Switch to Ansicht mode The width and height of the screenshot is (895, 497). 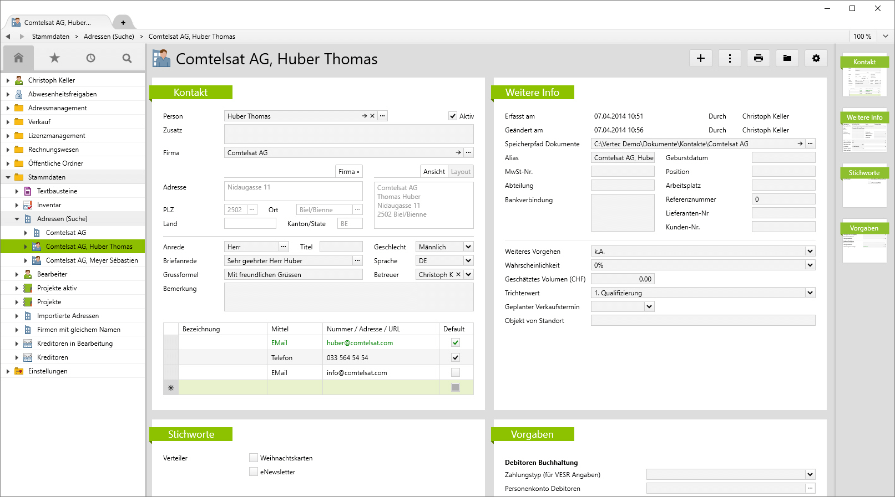[434, 172]
